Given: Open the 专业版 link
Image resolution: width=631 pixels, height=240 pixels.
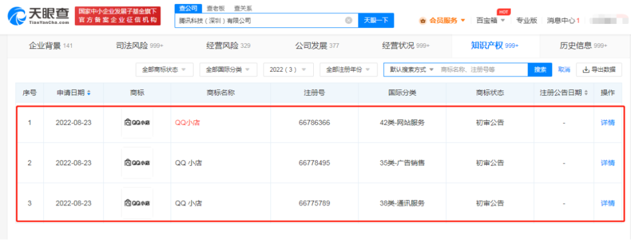Looking at the screenshot, I should click(527, 20).
